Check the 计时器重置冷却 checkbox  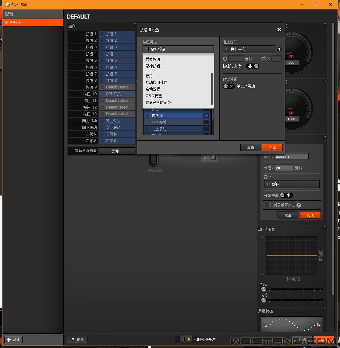[x=266, y=205]
